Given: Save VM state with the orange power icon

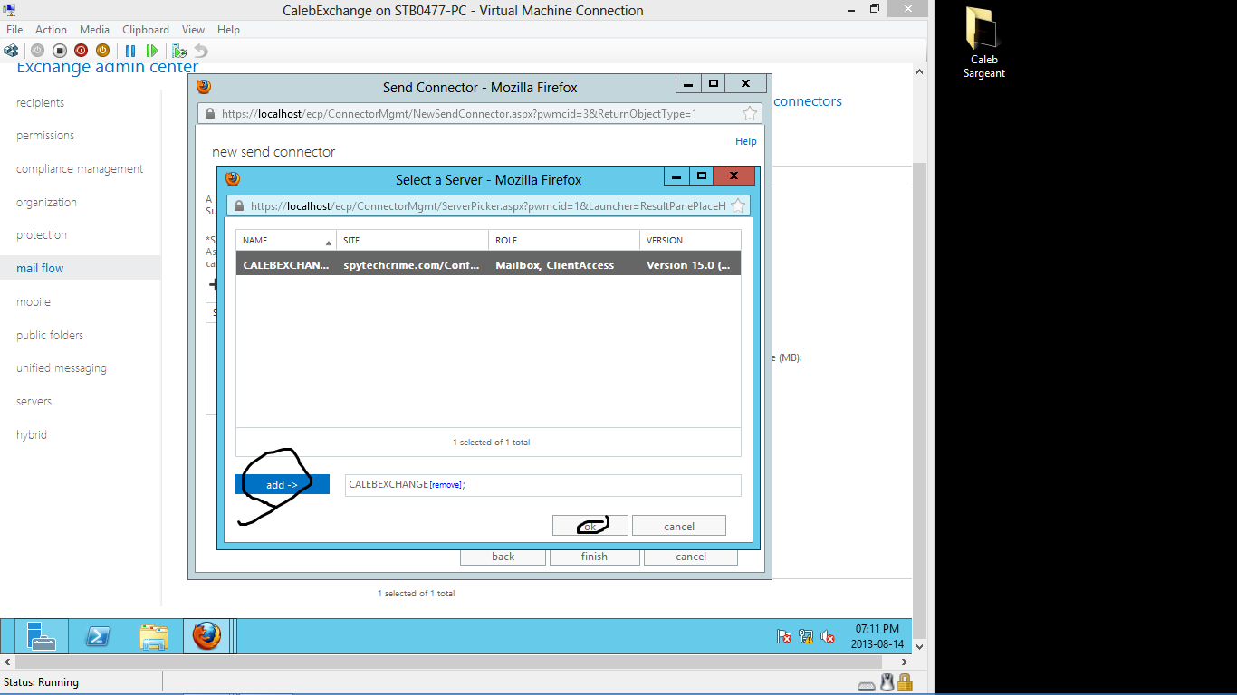Looking at the screenshot, I should [x=102, y=51].
